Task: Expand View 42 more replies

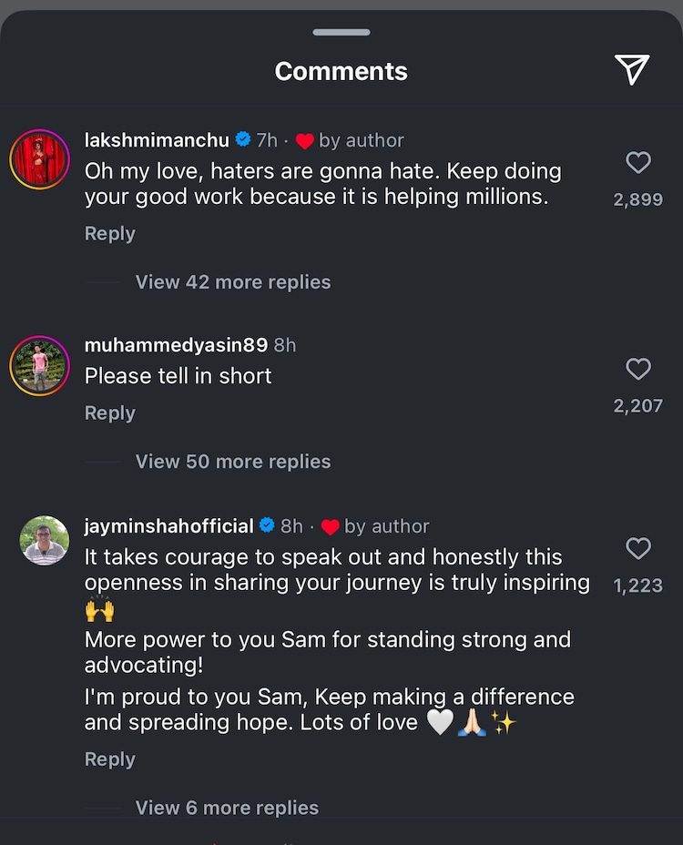Action: [x=233, y=282]
